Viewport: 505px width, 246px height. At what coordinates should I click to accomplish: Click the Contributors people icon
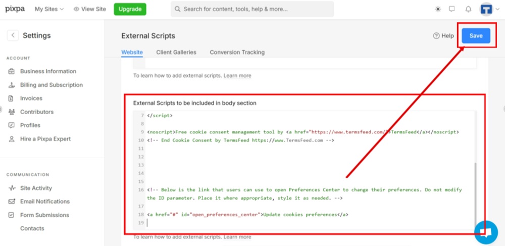click(12, 112)
